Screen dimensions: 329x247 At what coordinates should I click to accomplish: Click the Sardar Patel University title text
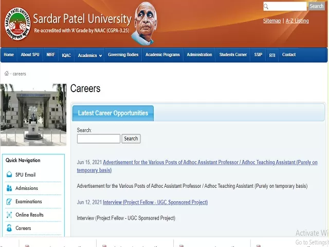coord(82,19)
